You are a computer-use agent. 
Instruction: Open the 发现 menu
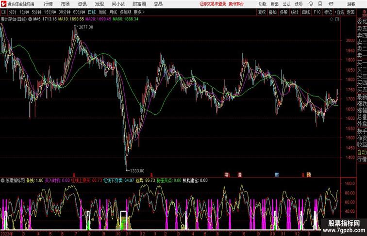click(x=99, y=4)
